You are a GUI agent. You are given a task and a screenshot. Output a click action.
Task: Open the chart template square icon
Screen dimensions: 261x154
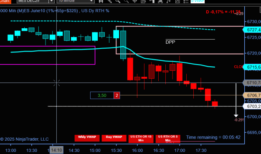tap(177, 1)
